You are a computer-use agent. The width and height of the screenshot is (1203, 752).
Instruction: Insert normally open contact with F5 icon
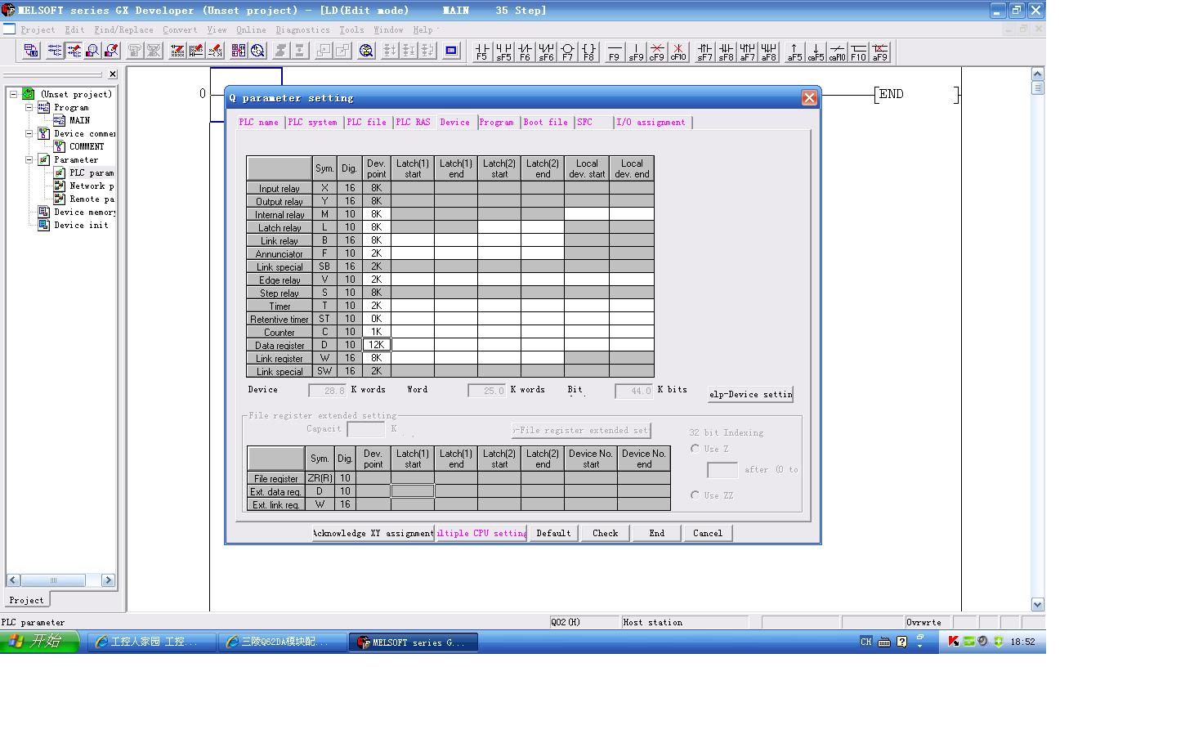click(481, 52)
